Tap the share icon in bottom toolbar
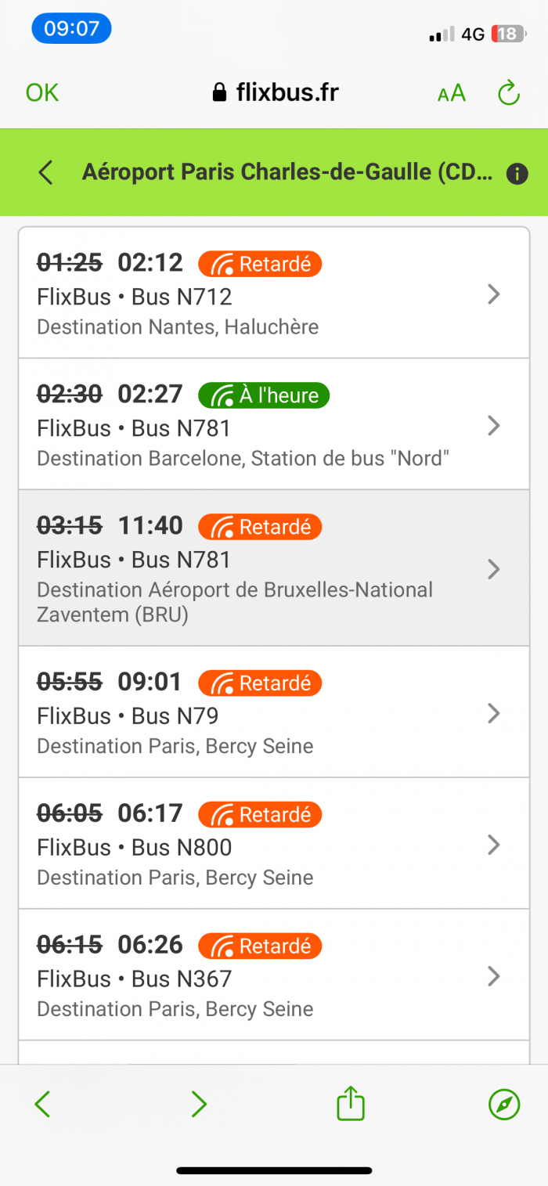 coord(351,1104)
